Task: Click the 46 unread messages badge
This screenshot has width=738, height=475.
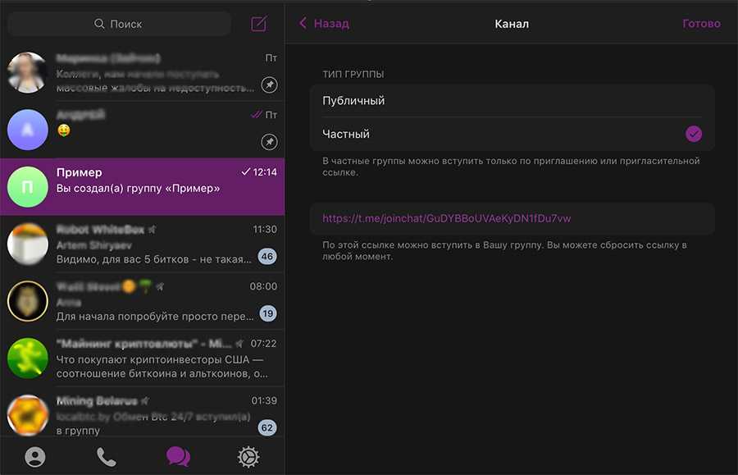Action: [x=266, y=257]
